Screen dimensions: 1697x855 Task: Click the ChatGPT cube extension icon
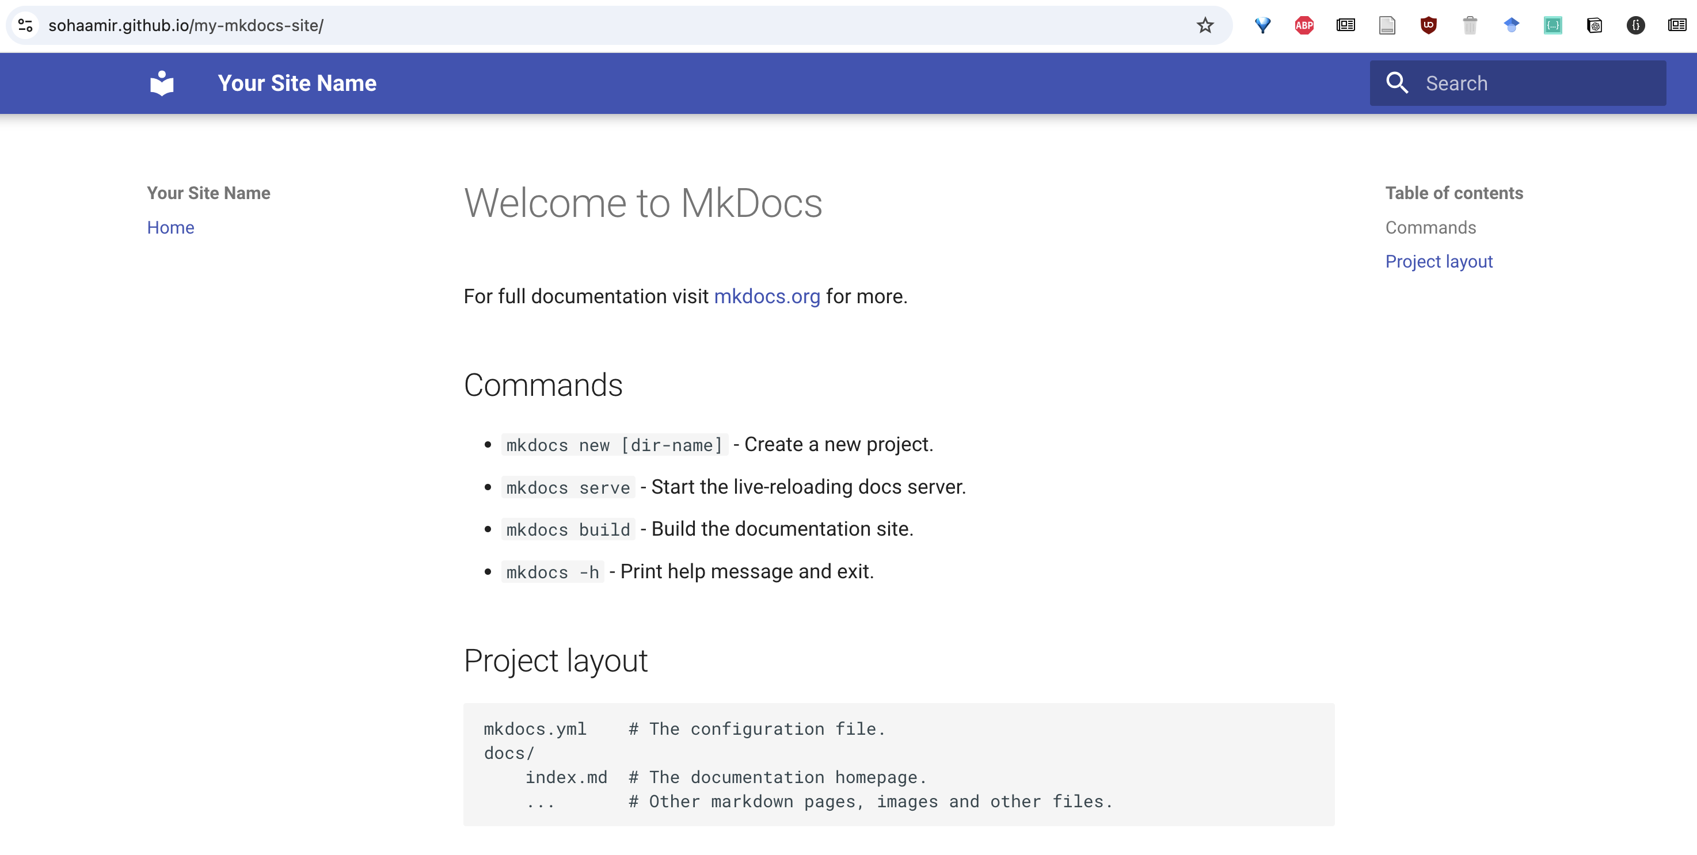[x=1594, y=26]
